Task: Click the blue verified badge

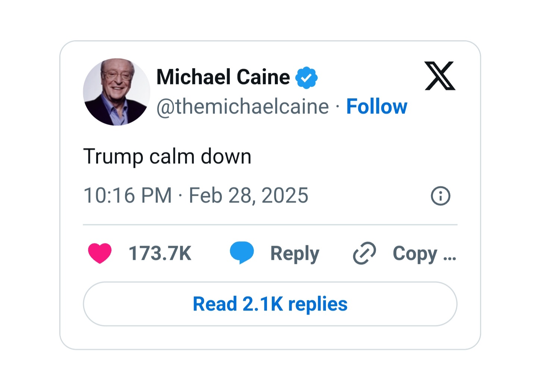Action: coord(307,77)
